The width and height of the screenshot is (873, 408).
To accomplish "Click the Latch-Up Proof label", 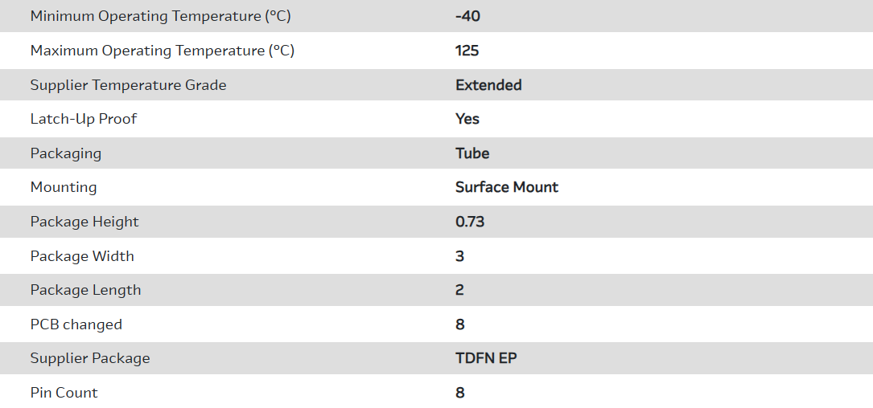I will (84, 119).
